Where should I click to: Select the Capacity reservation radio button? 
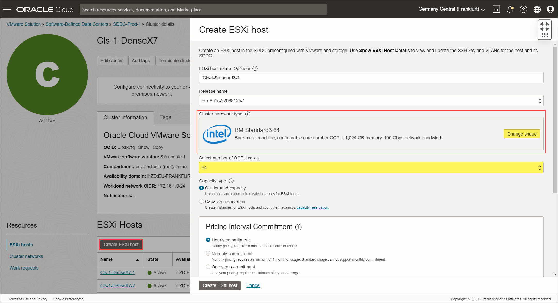(201, 201)
